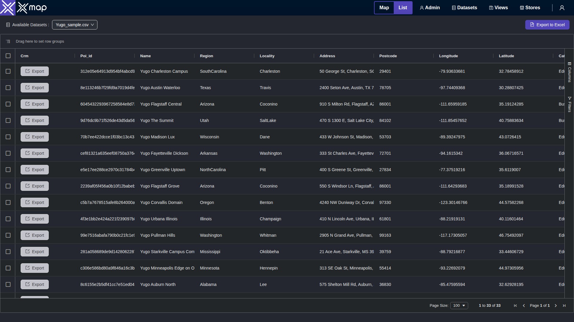Image resolution: width=574 pixels, height=322 pixels.
Task: Click Export to Excel button
Action: (x=547, y=25)
